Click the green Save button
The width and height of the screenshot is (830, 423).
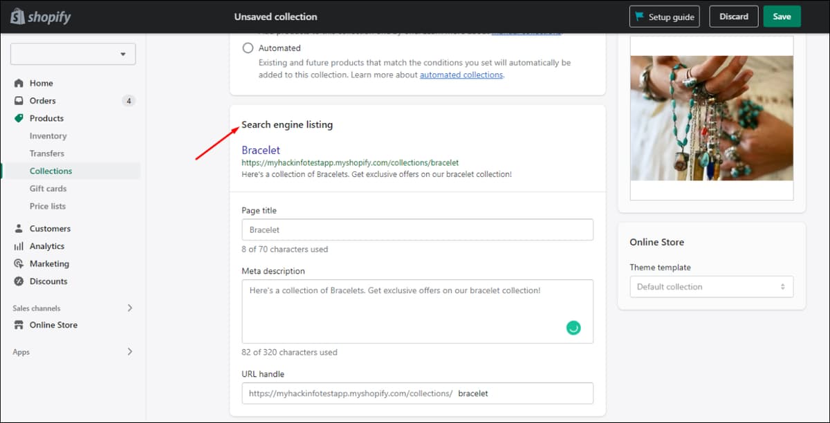(x=782, y=17)
